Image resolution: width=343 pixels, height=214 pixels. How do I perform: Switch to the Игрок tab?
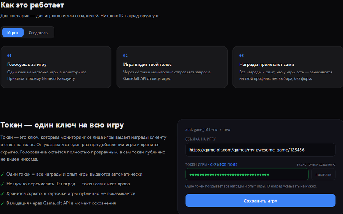(13, 33)
